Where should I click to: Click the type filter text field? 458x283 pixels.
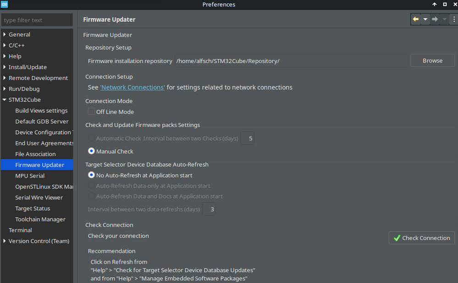click(37, 20)
